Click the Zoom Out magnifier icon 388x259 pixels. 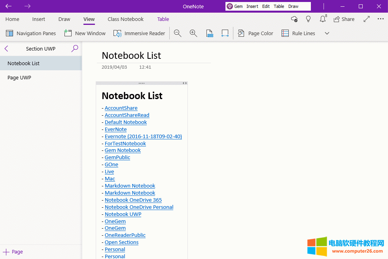coord(178,34)
